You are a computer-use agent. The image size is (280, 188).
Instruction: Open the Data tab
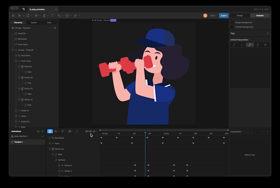pos(49,23)
